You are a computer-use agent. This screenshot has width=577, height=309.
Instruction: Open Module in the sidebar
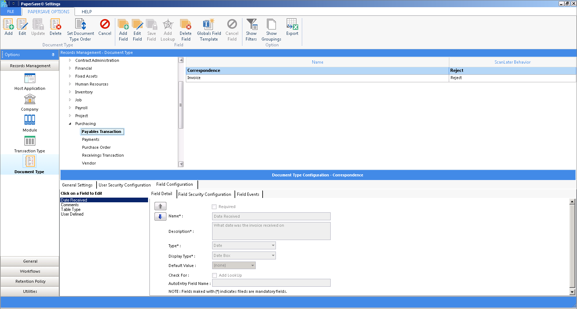point(30,124)
